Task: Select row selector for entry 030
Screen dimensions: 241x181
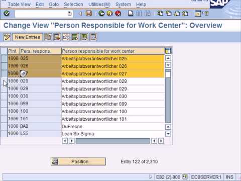Action: (4, 96)
